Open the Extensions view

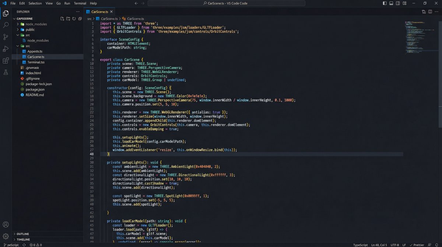click(x=6, y=60)
